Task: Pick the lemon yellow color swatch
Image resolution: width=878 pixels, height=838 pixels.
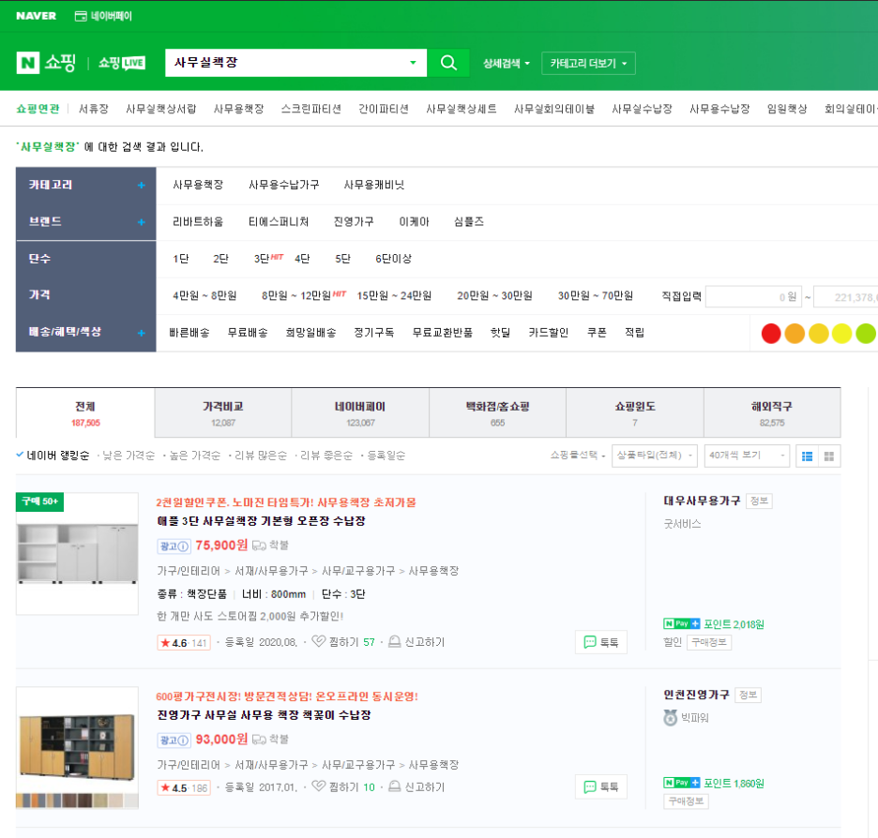Action: (x=841, y=334)
